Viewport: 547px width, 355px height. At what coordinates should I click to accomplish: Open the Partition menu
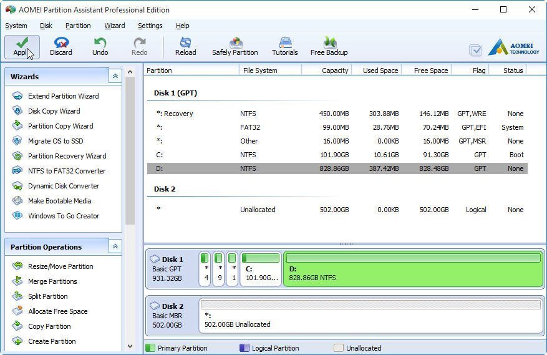[x=78, y=26]
